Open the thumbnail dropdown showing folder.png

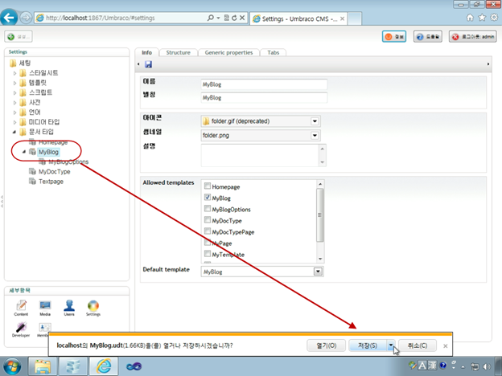coord(315,135)
